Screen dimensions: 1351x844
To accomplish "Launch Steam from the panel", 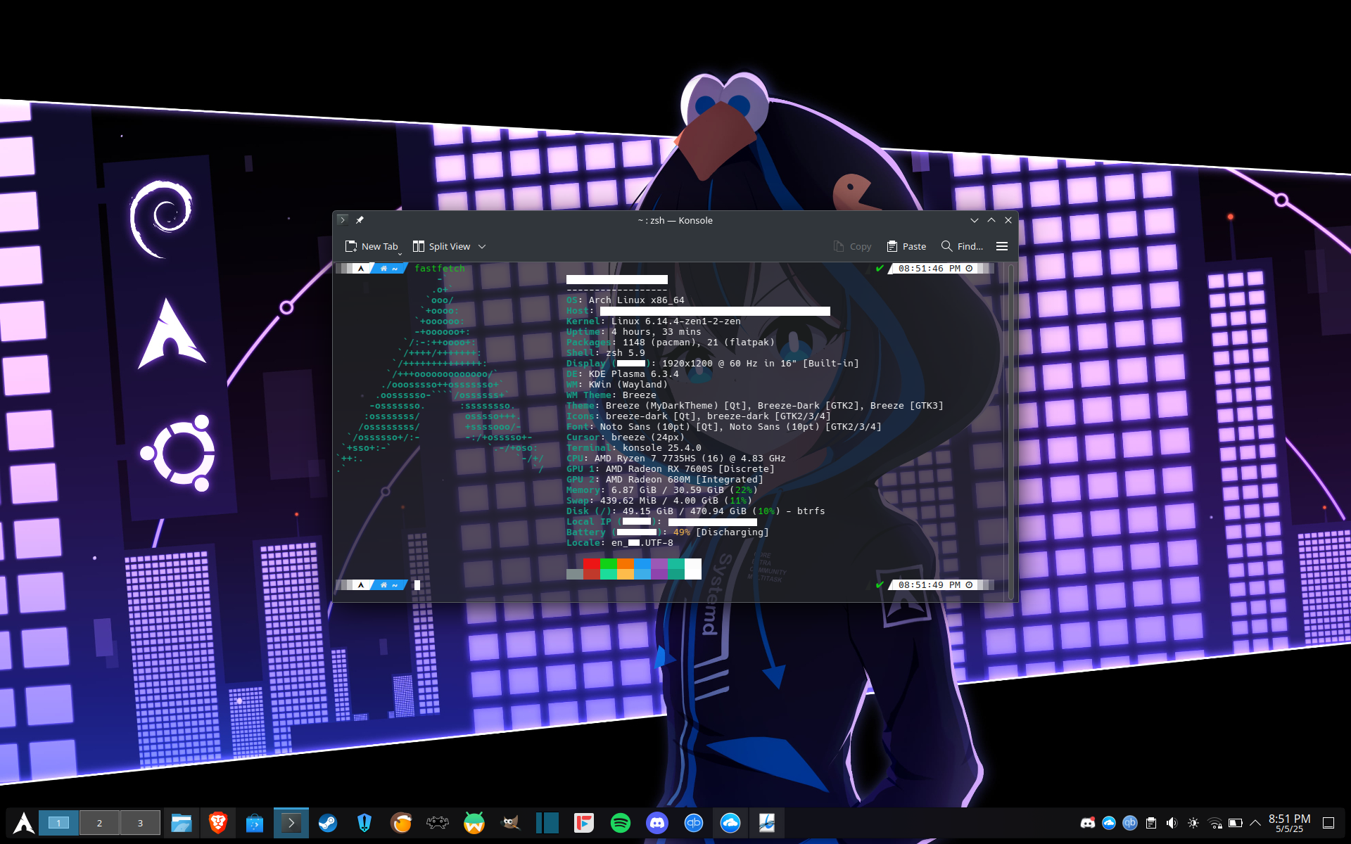I will click(x=328, y=823).
